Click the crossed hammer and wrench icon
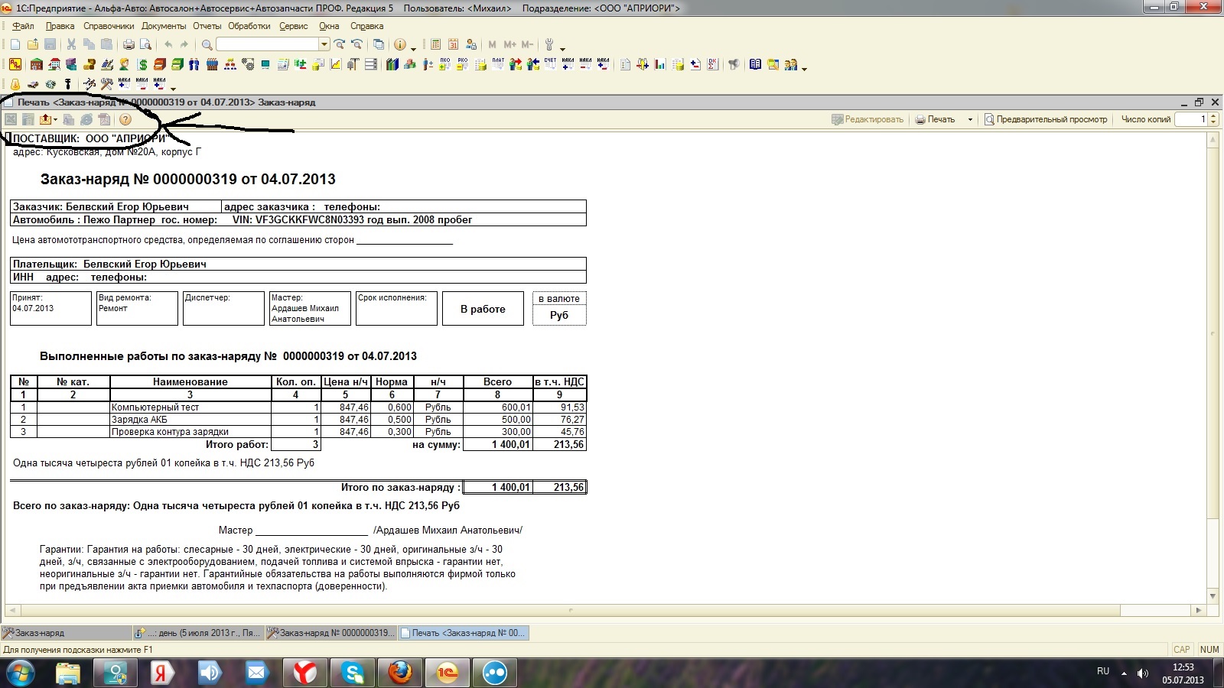 tap(106, 84)
